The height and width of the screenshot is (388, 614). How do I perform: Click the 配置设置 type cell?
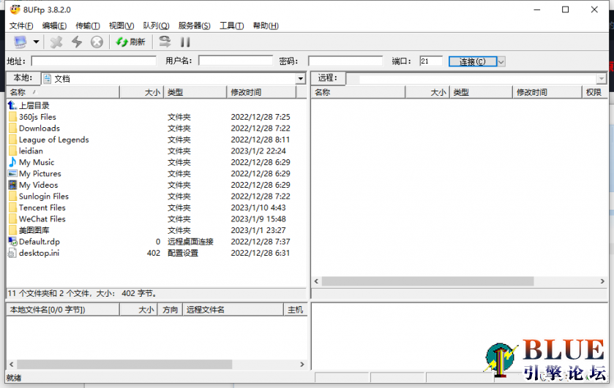[x=183, y=253]
